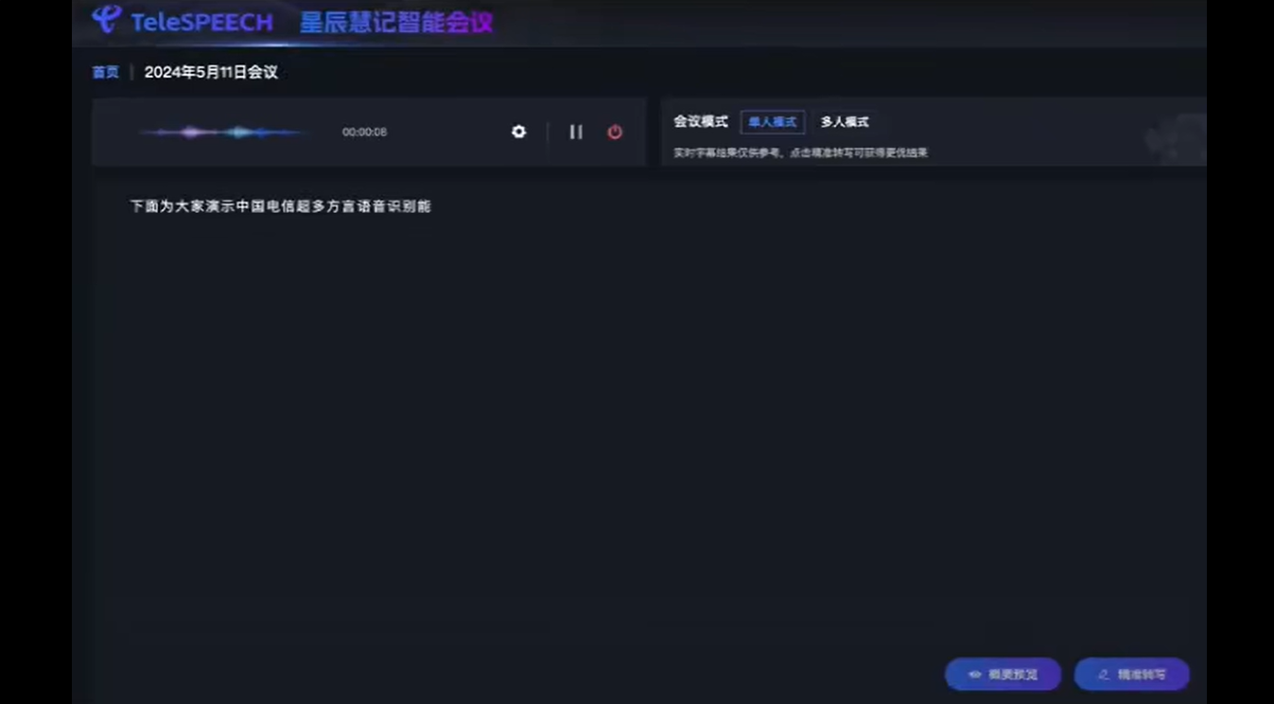The width and height of the screenshot is (1274, 704).
Task: Click the transcript line 下面为大家演示中国电信
Action: (x=281, y=205)
